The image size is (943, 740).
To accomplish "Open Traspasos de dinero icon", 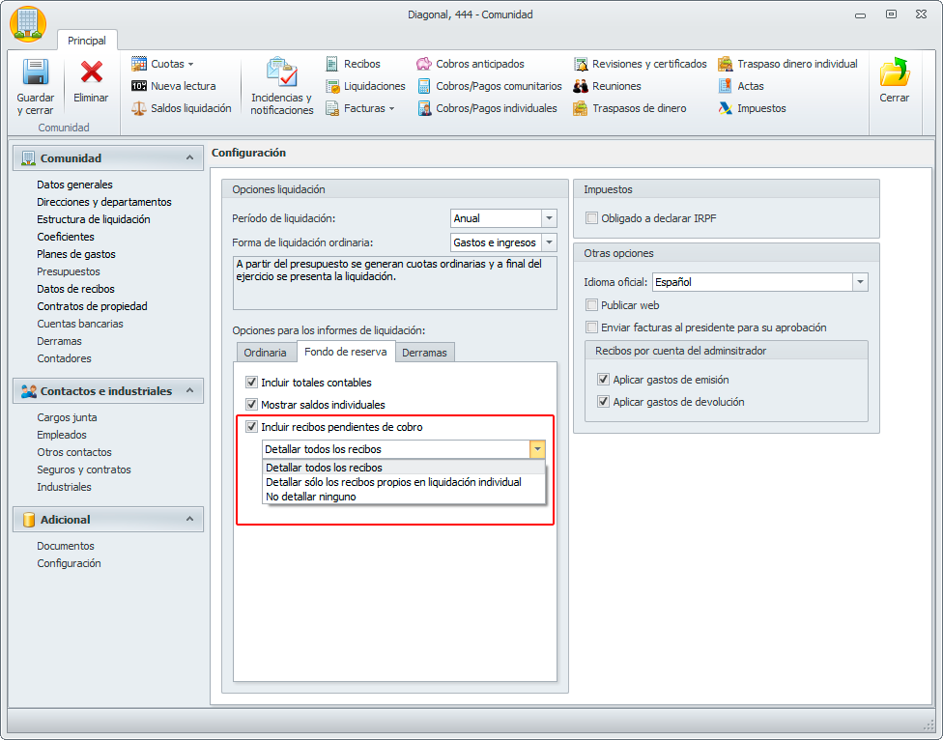I will (581, 108).
